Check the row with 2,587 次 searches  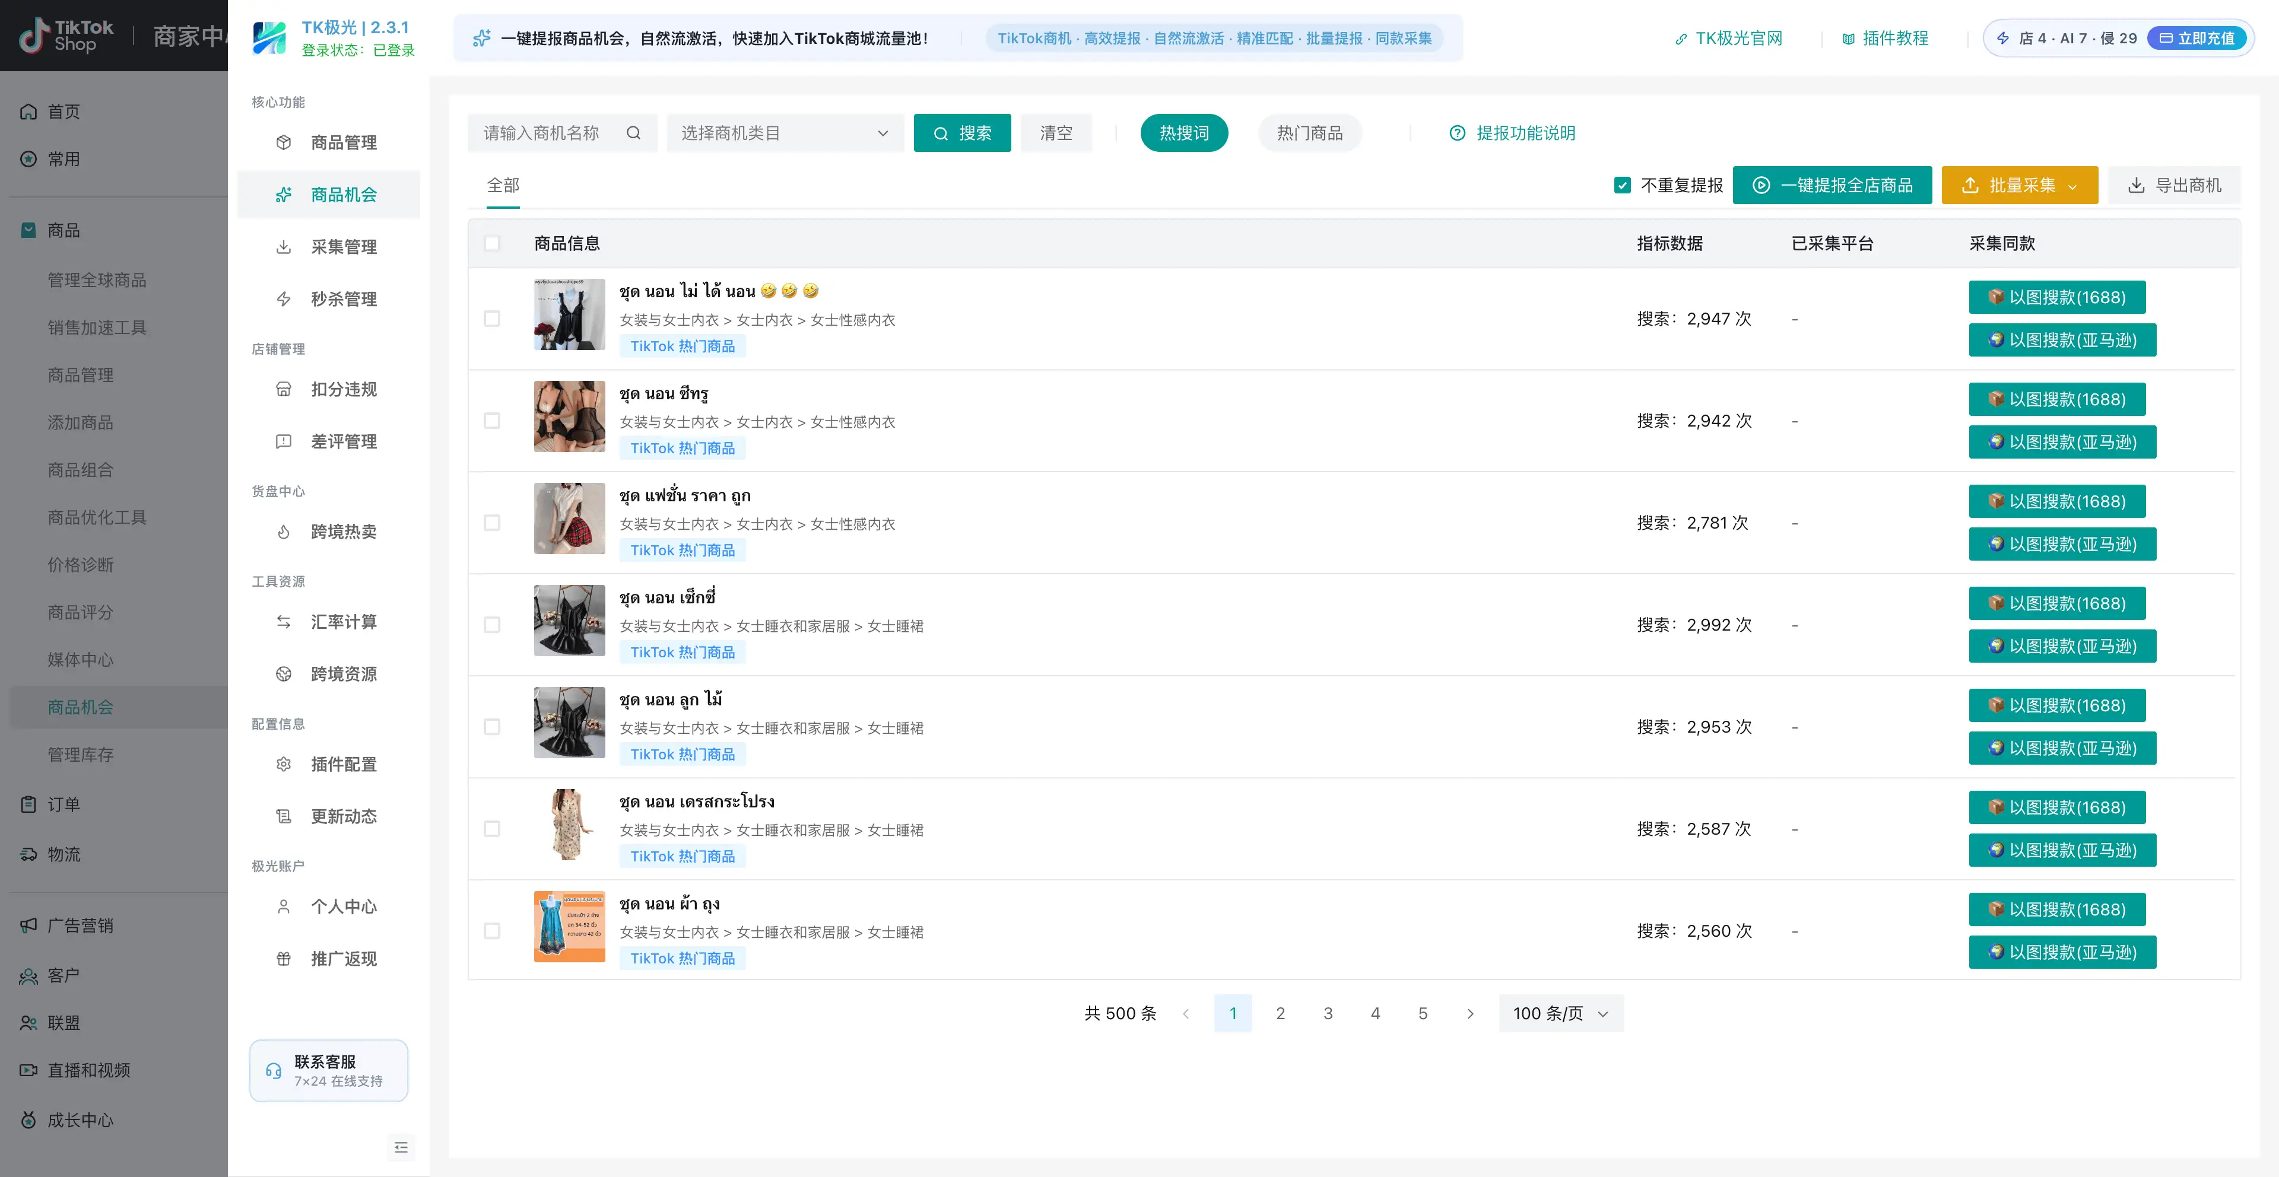pos(492,829)
